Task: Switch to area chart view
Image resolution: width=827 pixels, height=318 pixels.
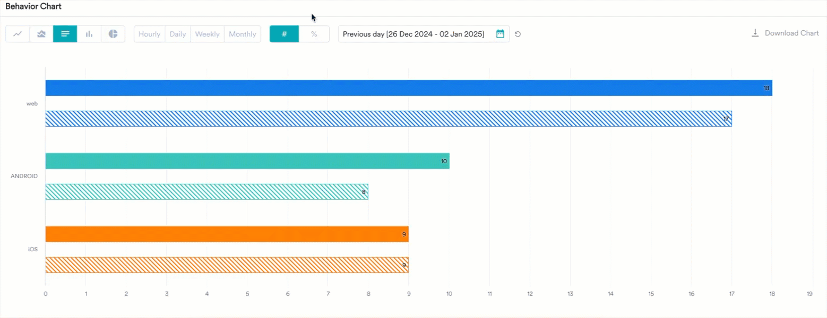Action: [41, 34]
